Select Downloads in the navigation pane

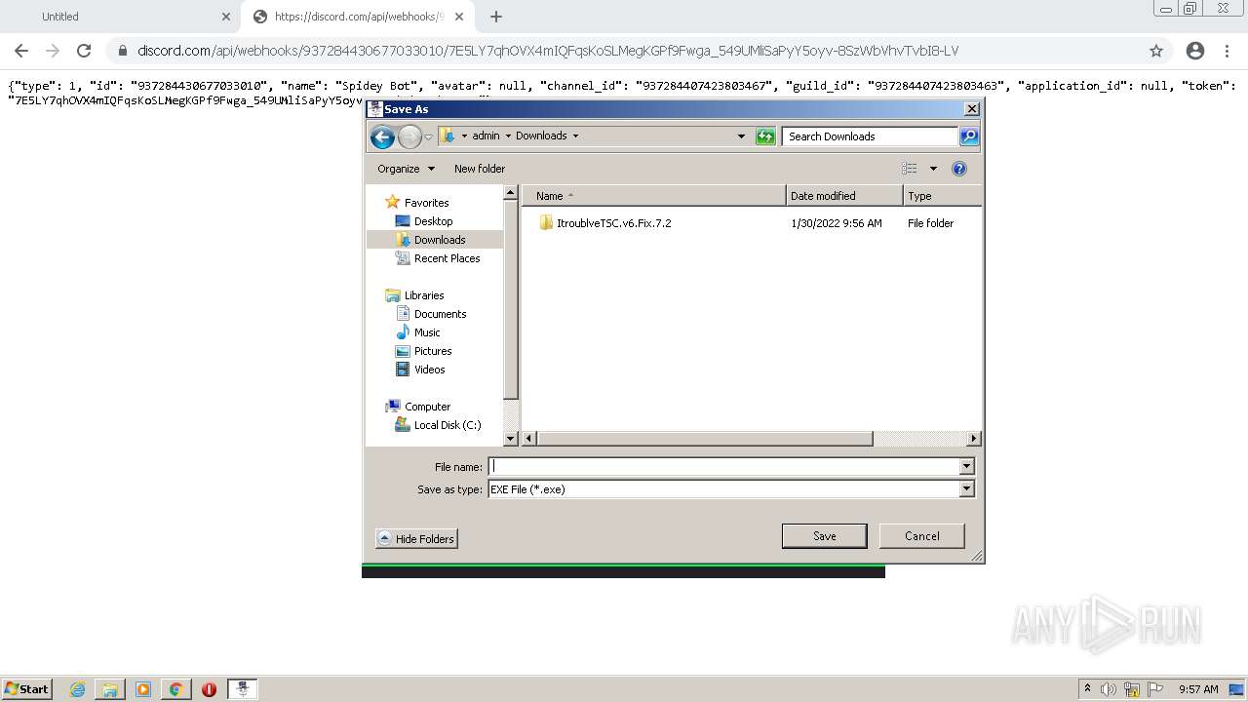click(439, 240)
